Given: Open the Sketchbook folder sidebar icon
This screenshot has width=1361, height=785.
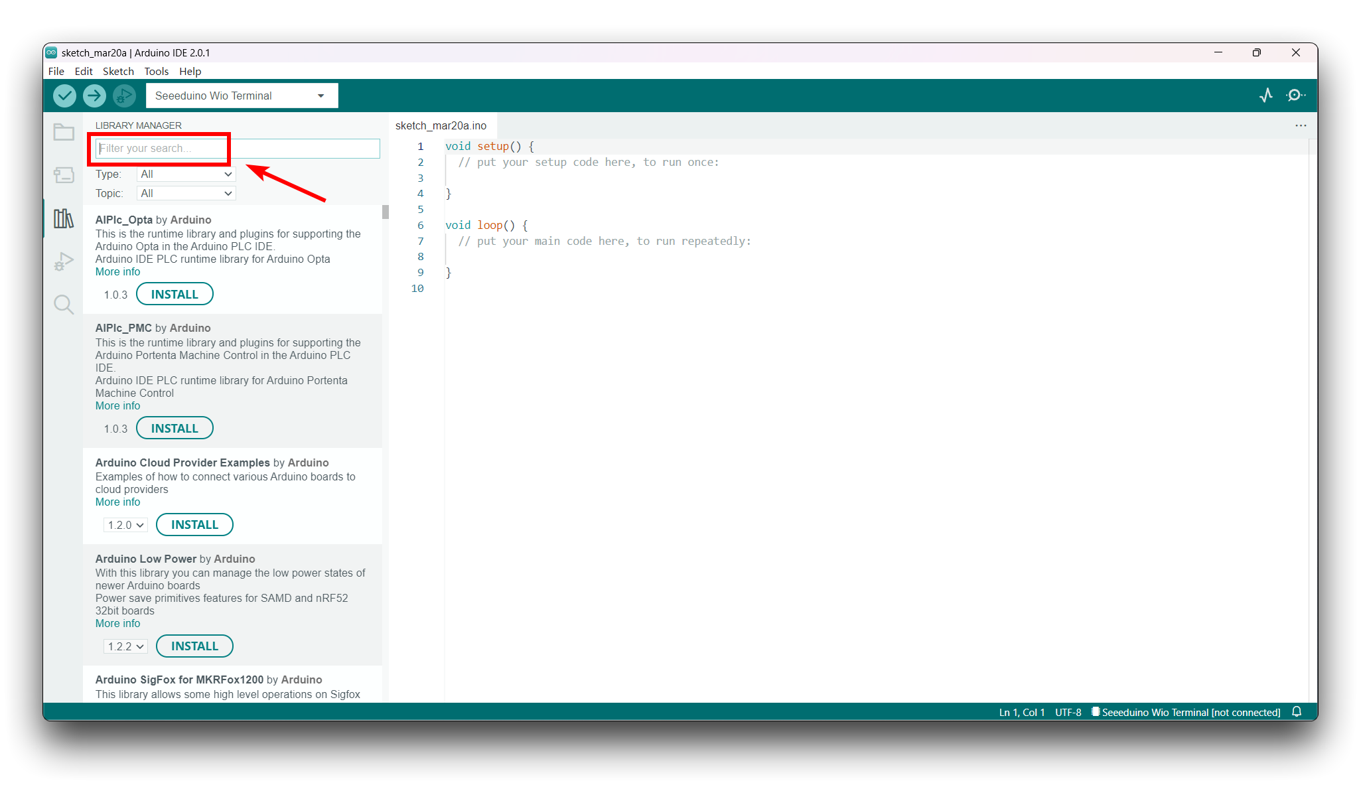Looking at the screenshot, I should coord(64,132).
